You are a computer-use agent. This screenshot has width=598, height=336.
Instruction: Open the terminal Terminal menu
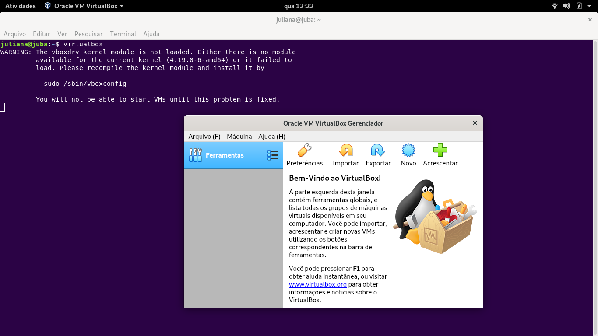tap(123, 34)
